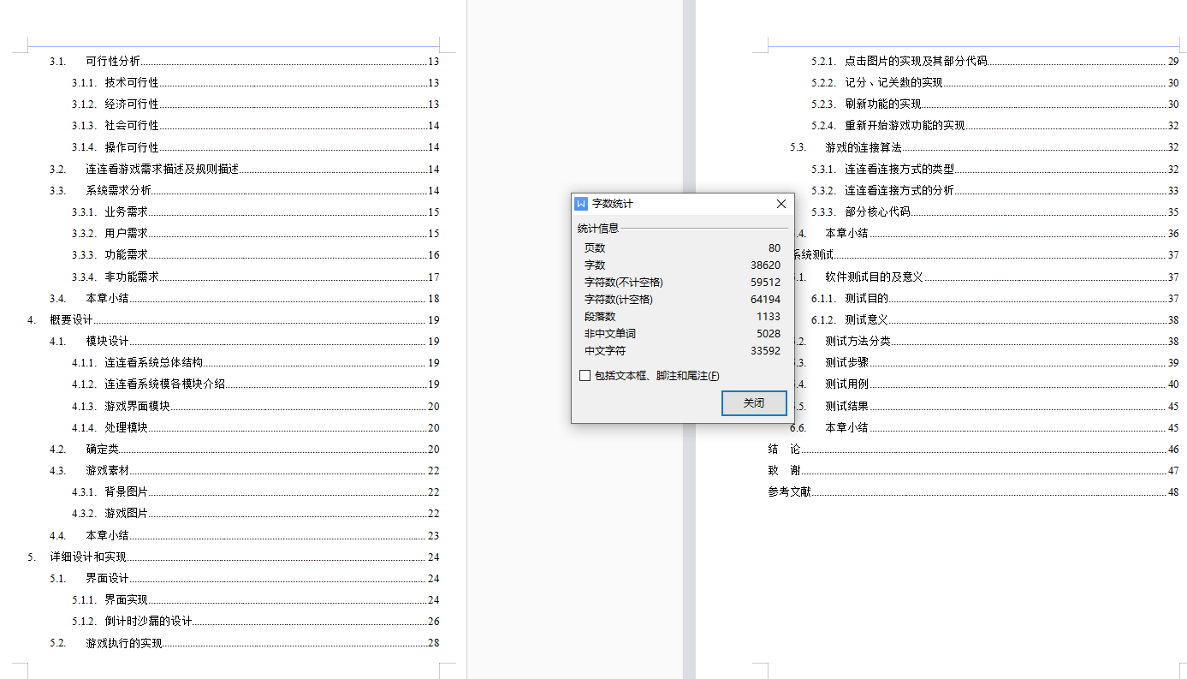The image size is (1187, 679).
Task: Go to 3.2 连连看游戏需求描述及规则描述
Action: pos(162,169)
